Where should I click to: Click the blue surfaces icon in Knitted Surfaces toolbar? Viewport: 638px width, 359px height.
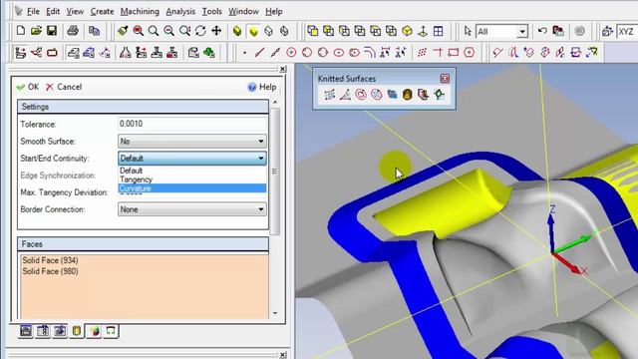point(392,95)
